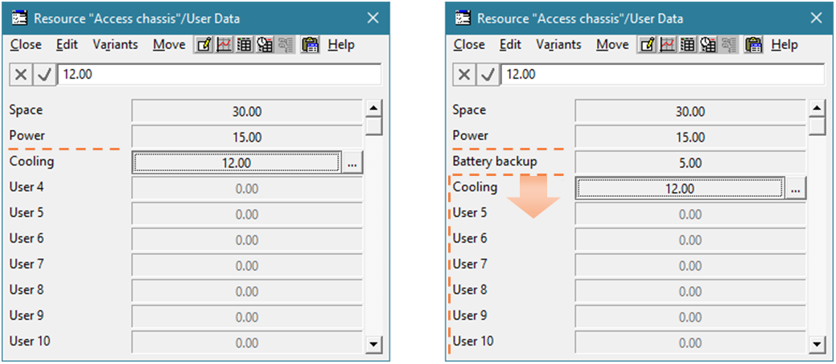This screenshot has width=836, height=364.
Task: Click the edit note icon in right window toolbar
Action: point(646,45)
